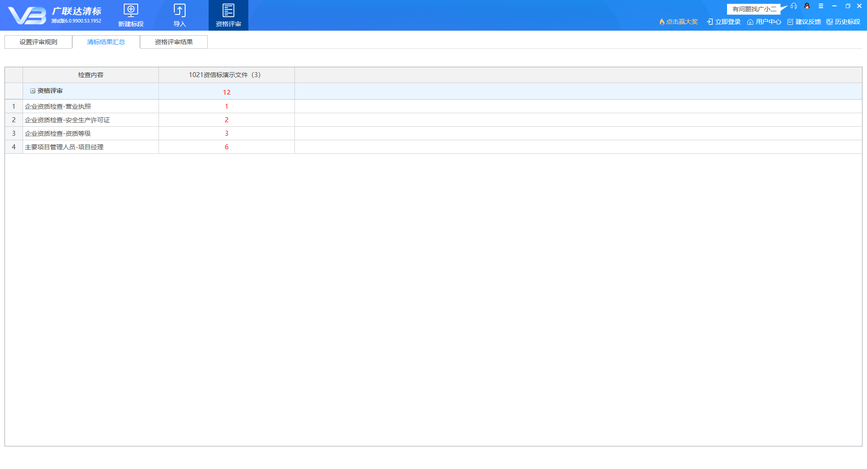This screenshot has width=867, height=469.
Task: Open 用户中心 user center
Action: click(764, 22)
